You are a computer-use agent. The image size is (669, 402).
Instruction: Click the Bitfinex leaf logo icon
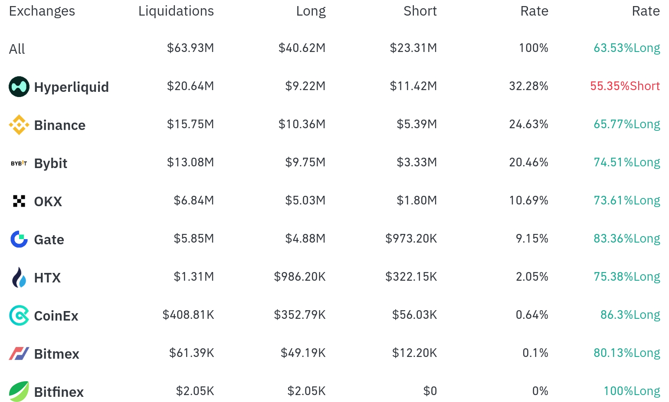point(19,392)
